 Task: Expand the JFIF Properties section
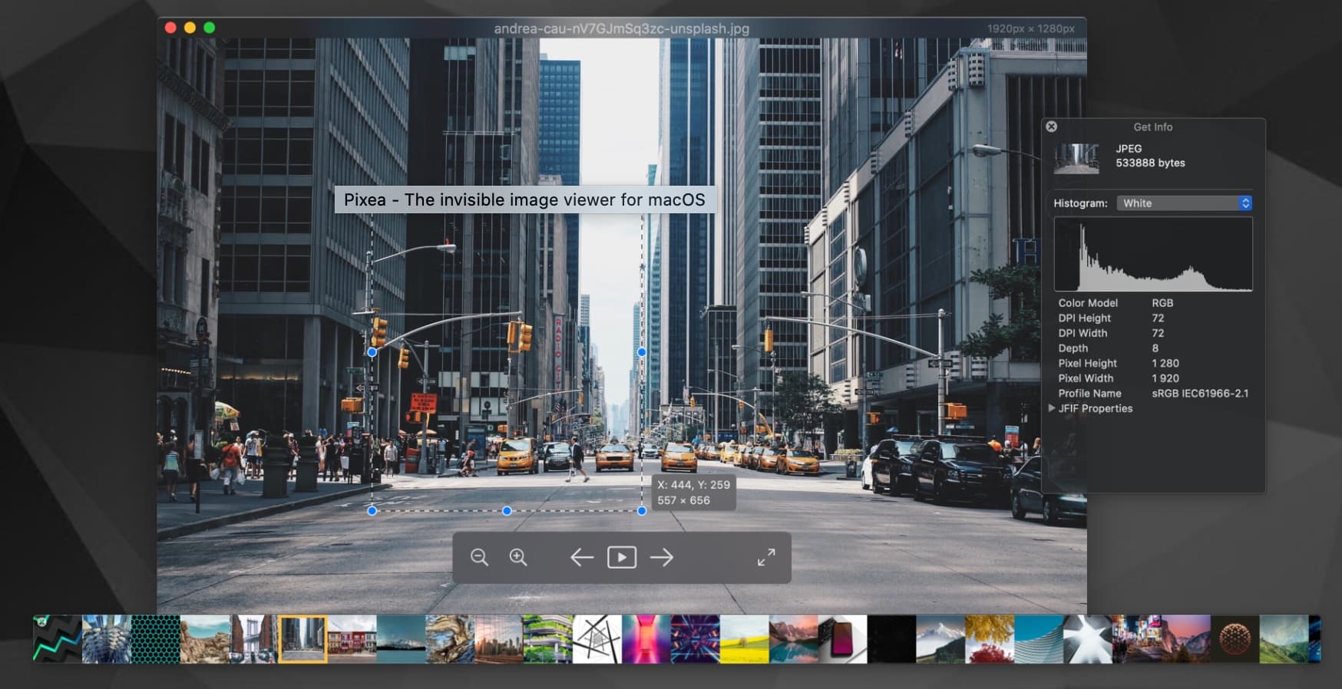[x=1052, y=408]
